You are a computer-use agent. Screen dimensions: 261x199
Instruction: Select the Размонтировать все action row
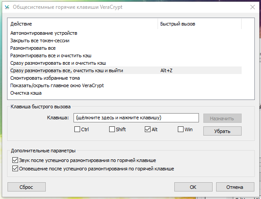point(125,48)
